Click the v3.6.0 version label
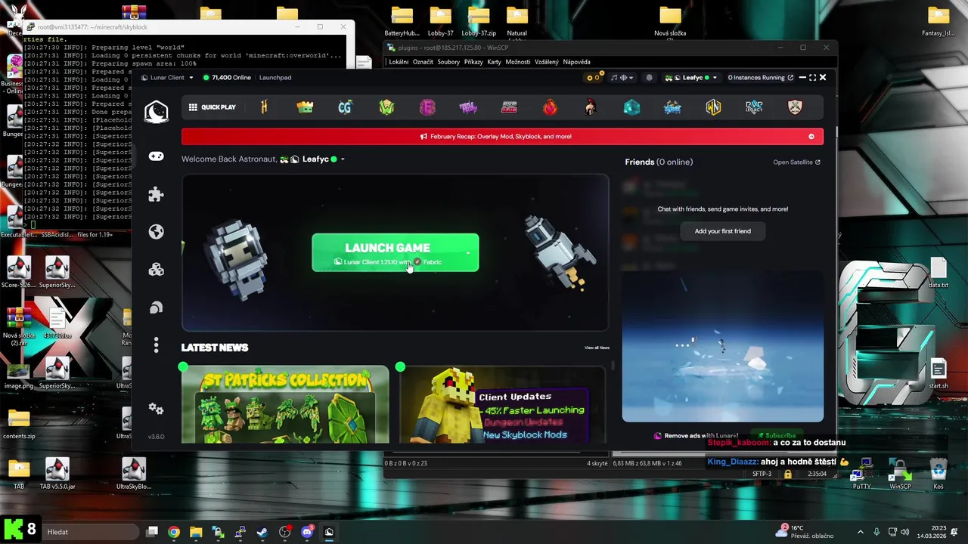This screenshot has width=968, height=544. [156, 437]
